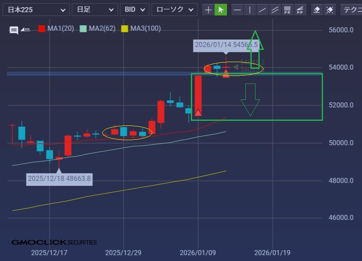362x261 pixels.
Task: Click the 2025/12/18 48663.8 low price label
Action: [x=59, y=178]
